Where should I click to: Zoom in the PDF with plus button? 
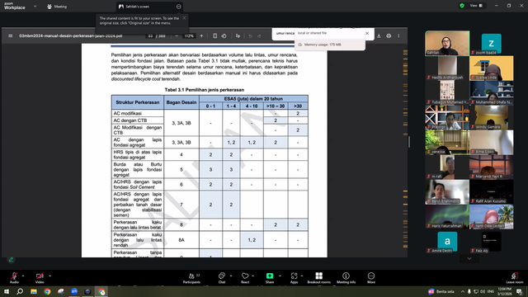[x=201, y=35]
